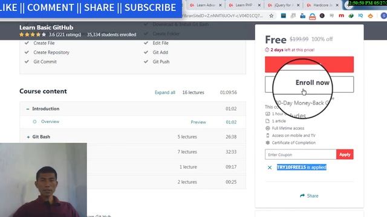Click the Git Bash duration 26:38
Screen dimensions: 387x217
click(231, 137)
